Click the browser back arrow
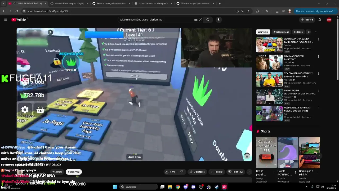The height and width of the screenshot is (191, 339). (x=4, y=11)
